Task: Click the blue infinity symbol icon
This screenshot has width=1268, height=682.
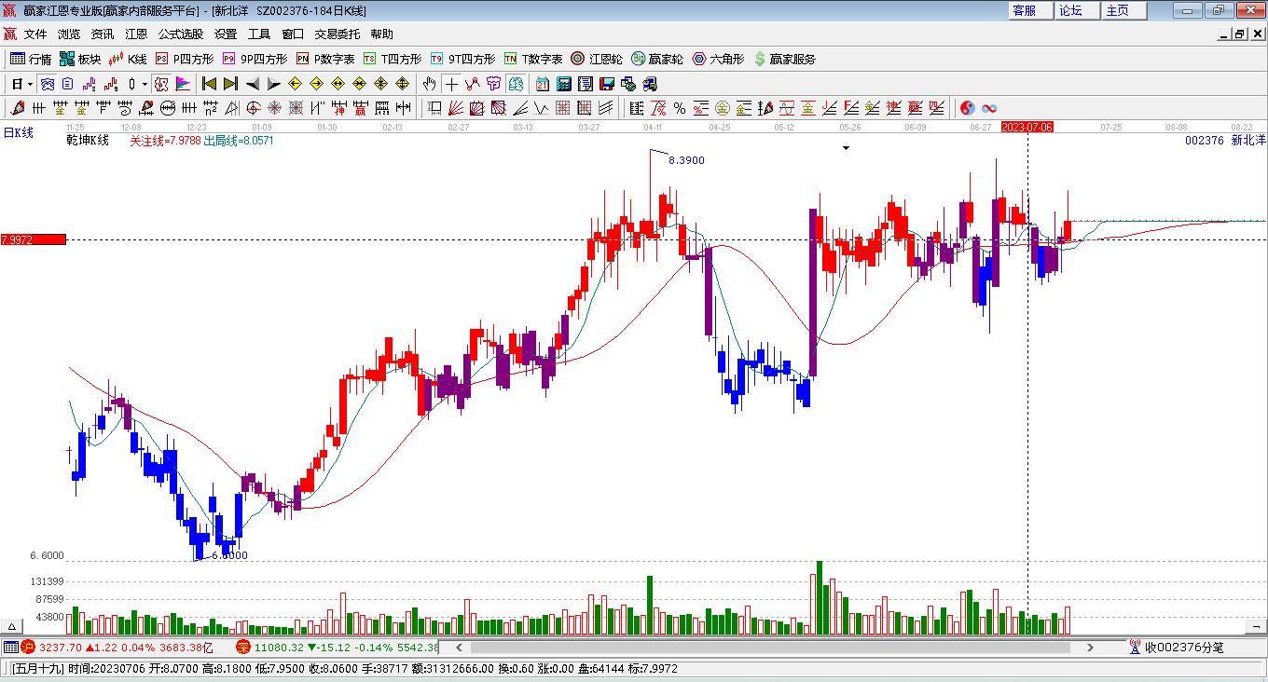Action: click(x=989, y=108)
